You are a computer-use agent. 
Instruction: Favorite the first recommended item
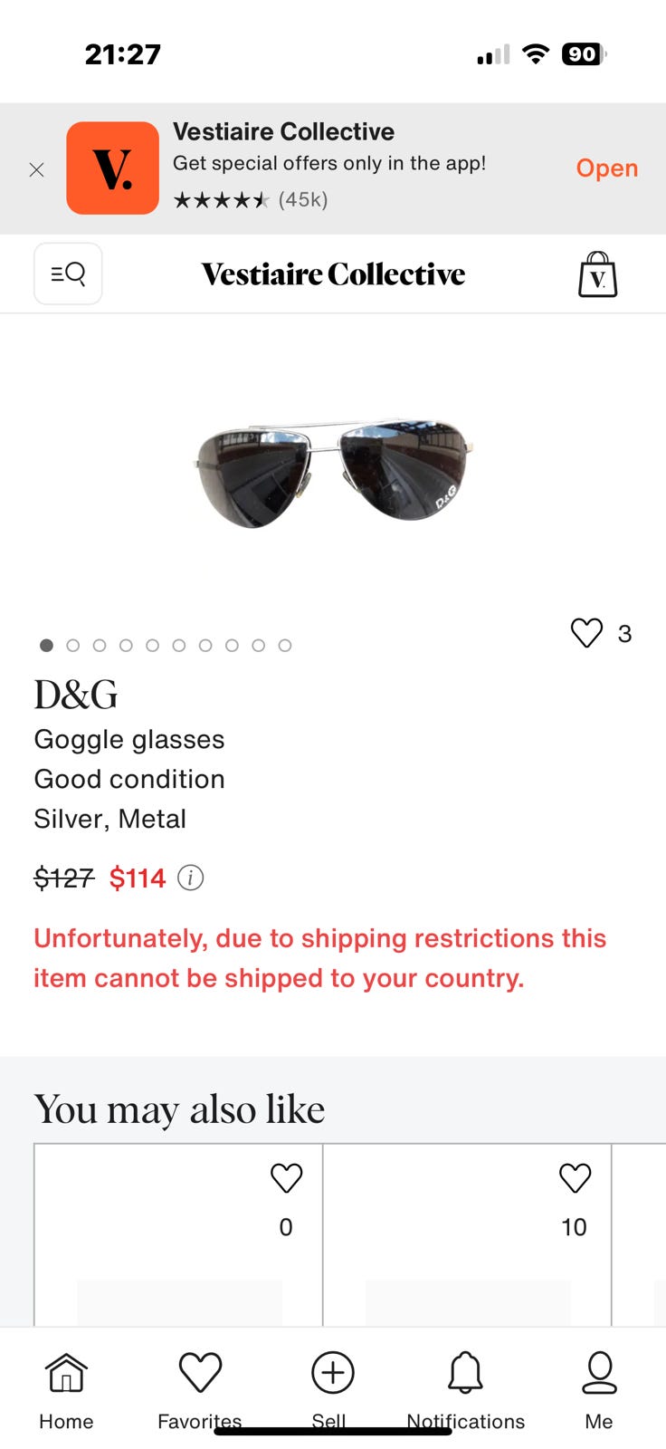tap(286, 1178)
